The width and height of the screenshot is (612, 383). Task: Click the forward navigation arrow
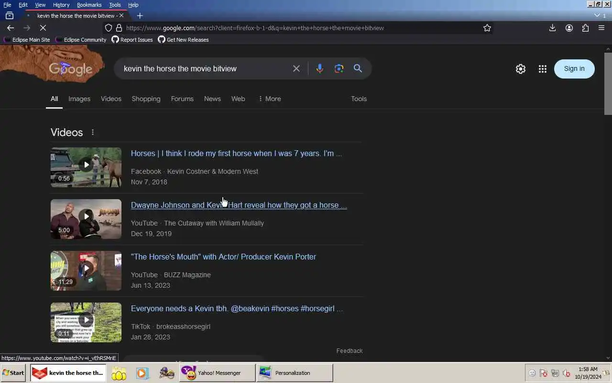tap(27, 28)
